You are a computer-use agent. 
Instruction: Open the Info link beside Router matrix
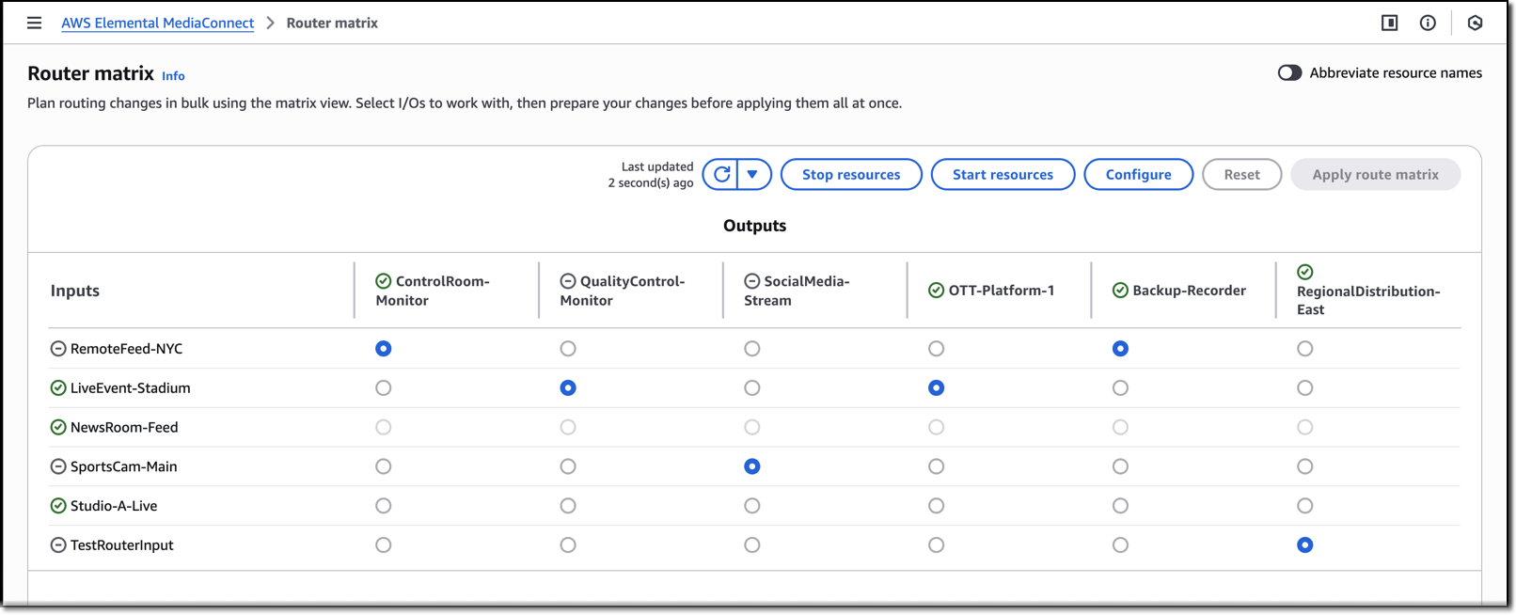tap(173, 76)
